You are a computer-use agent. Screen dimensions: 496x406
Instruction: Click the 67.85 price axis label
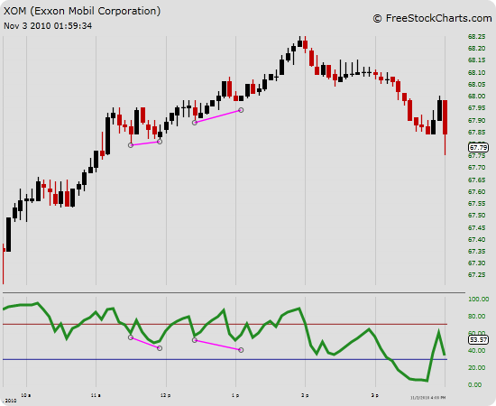(476, 133)
